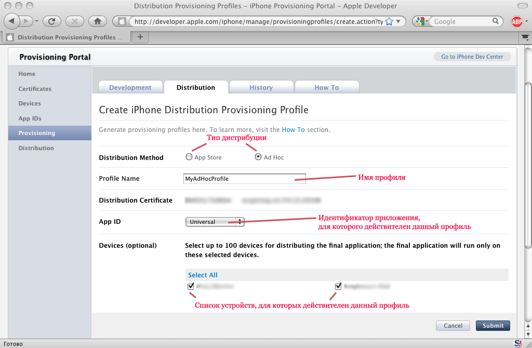
Task: Open the back/forward history dropdown arrow
Action: coord(37,21)
